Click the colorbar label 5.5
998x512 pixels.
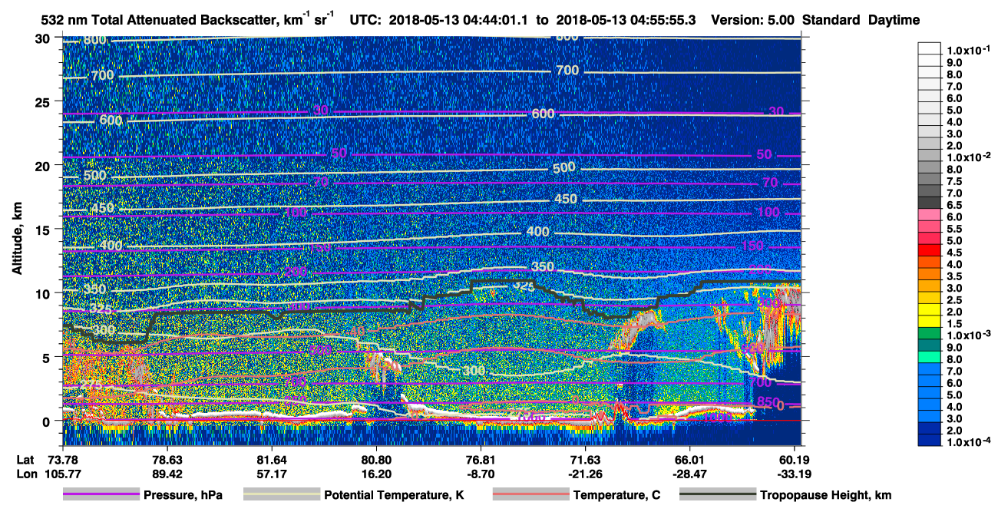(x=956, y=229)
